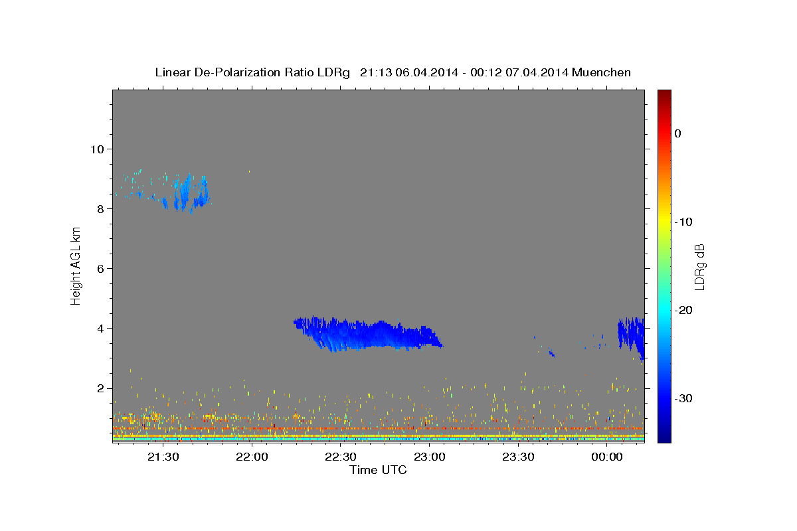Click the colorbar value label -30
The width and height of the screenshot is (797, 531).
[x=683, y=398]
